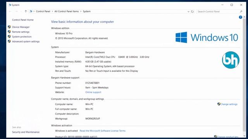248x139 pixels.
Task: Maximize the System window
Action: 232,5
